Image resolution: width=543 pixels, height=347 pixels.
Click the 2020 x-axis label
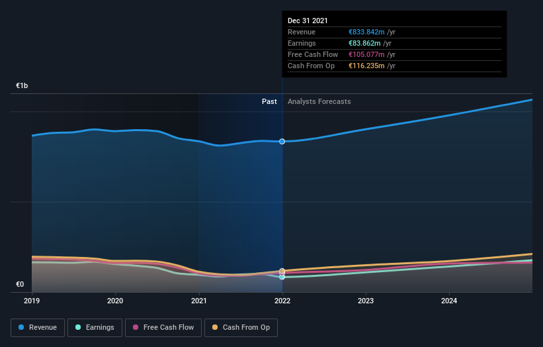[115, 301]
